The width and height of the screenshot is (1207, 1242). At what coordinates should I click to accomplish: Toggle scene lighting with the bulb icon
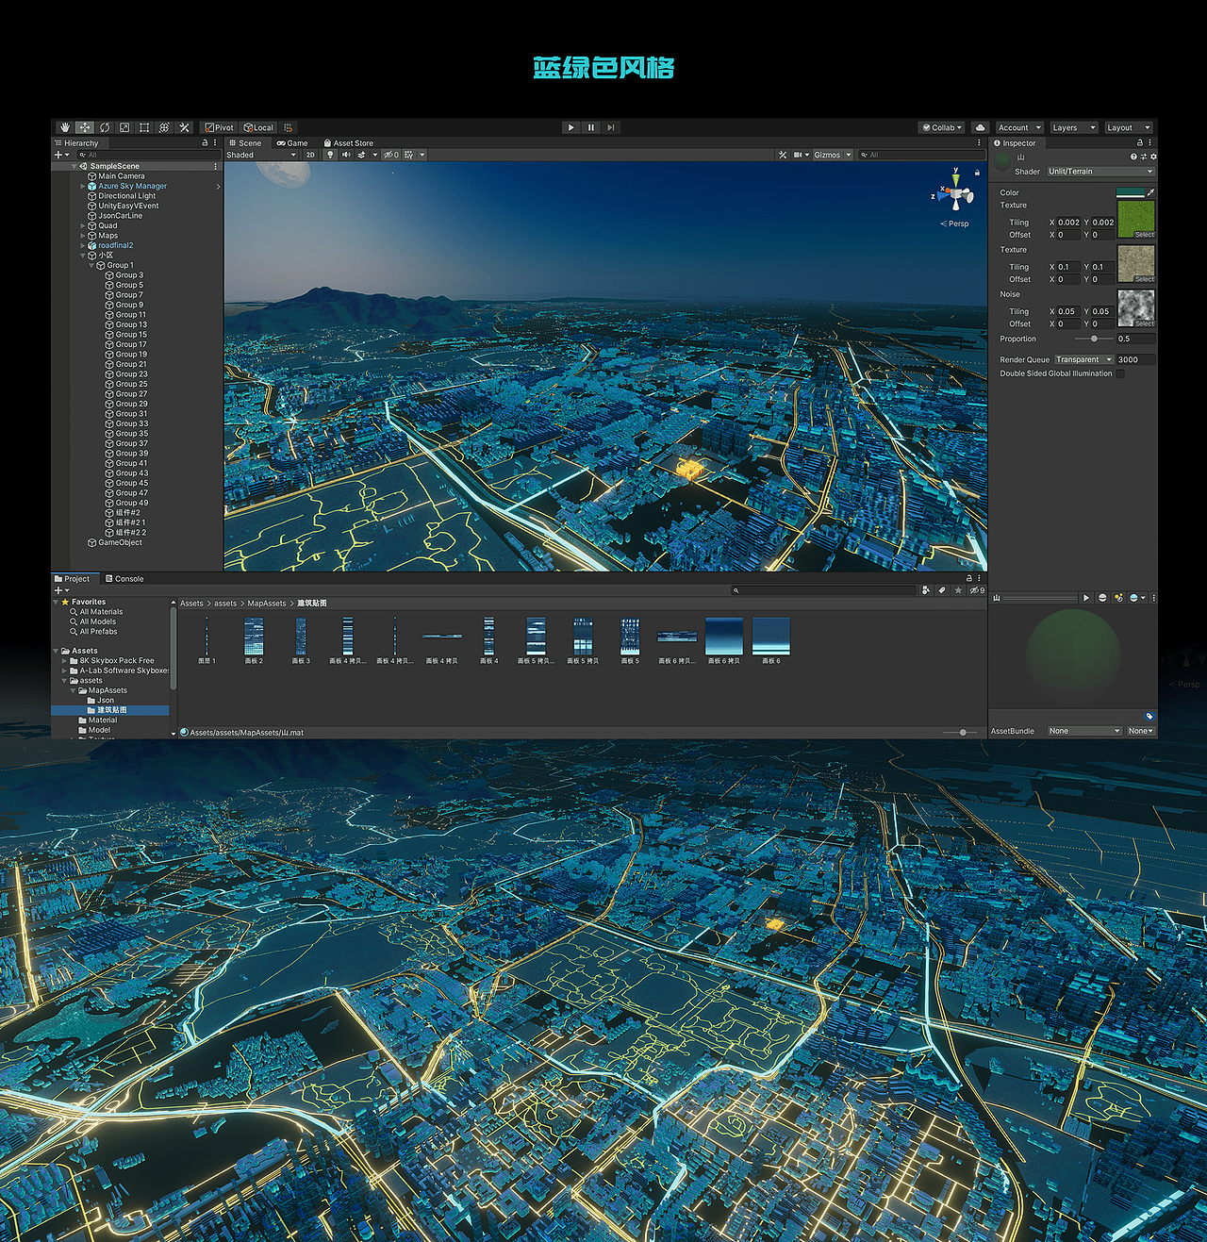tap(330, 155)
